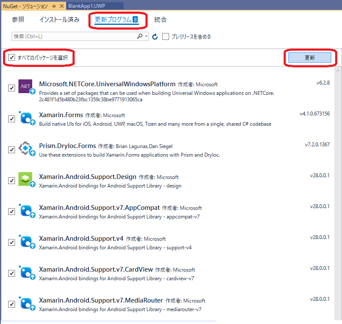Click the Xamarin.Forms package icon
Image resolution: width=342 pixels, height=324 pixels.
point(27,118)
